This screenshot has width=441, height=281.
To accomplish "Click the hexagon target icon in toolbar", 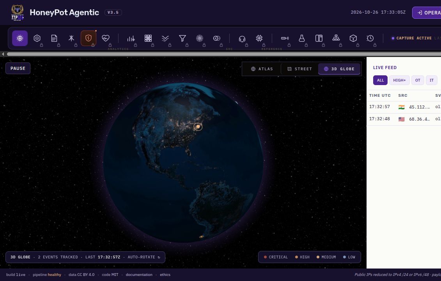I will click(37, 38).
